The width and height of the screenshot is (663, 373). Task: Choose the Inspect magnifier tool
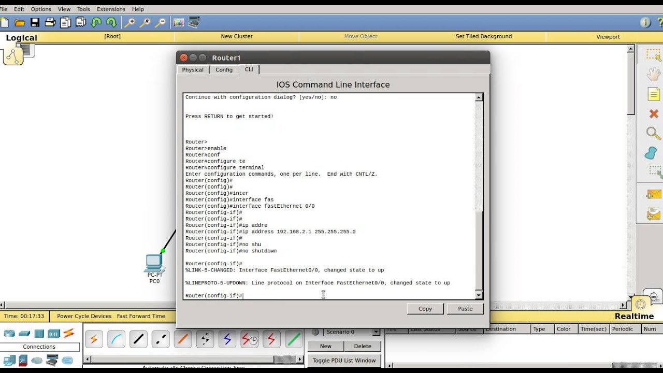(x=653, y=133)
